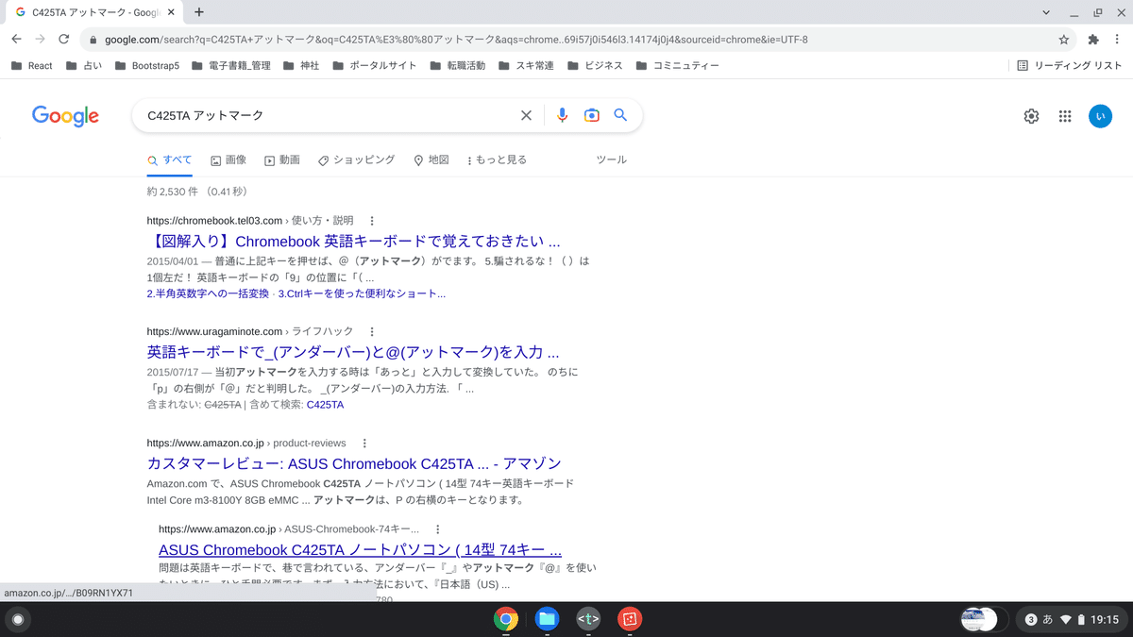Click the shelf media thumbnail

979,620
